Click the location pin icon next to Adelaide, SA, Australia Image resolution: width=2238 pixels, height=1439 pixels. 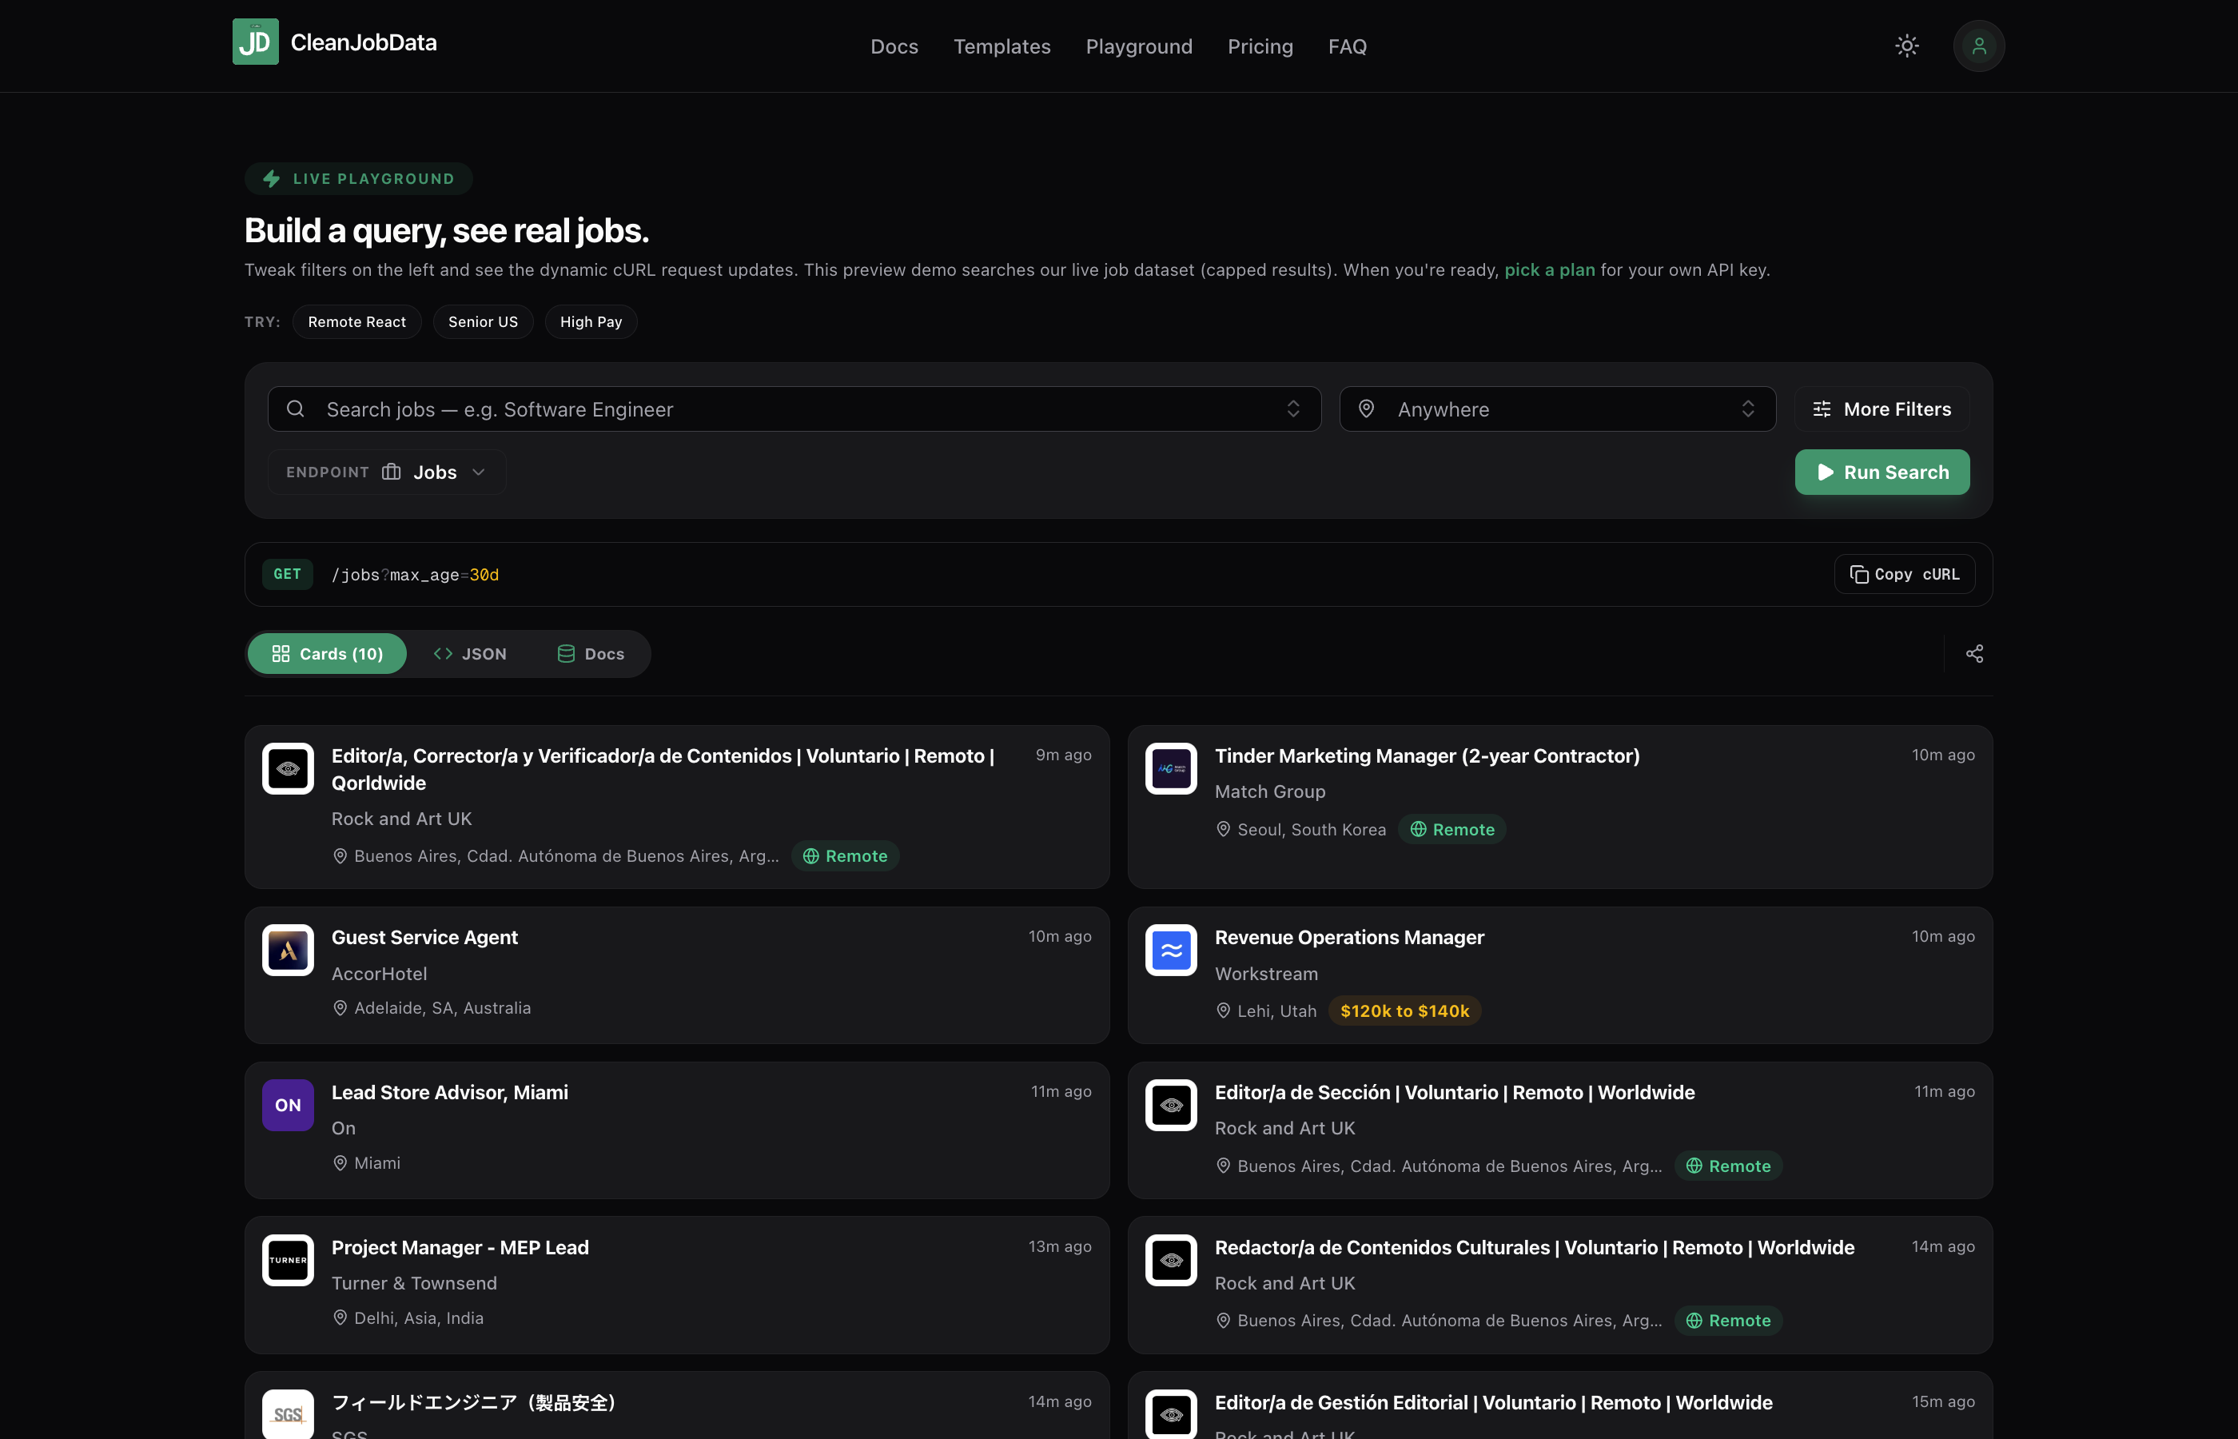[340, 1008]
